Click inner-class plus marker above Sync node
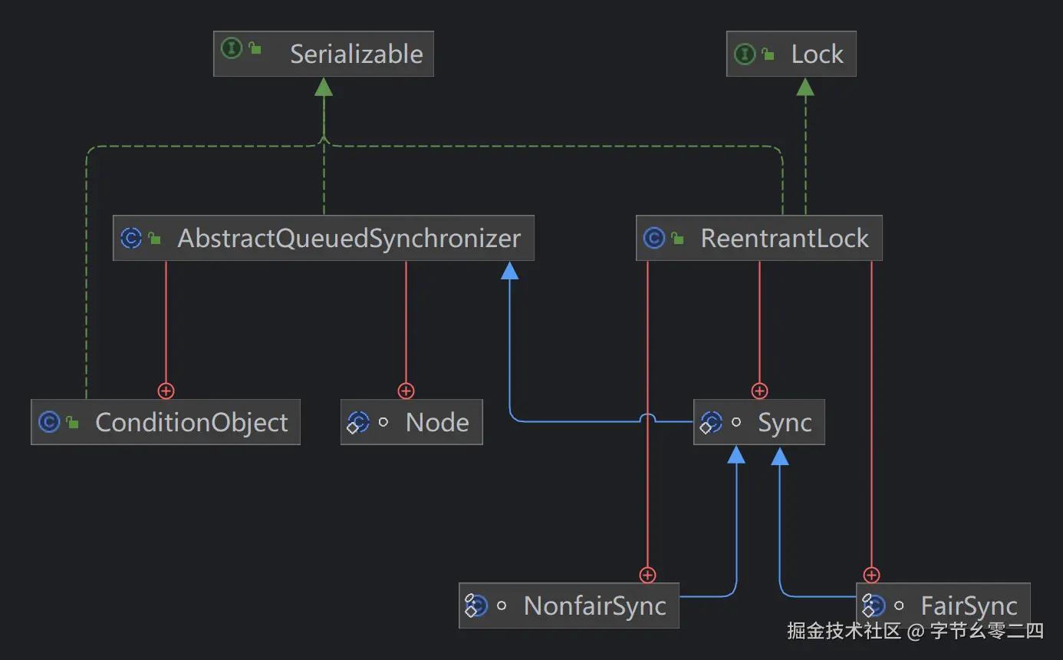The height and width of the screenshot is (660, 1063). [759, 391]
